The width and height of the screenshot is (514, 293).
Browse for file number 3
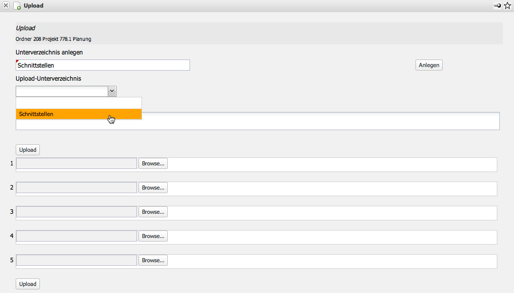(153, 212)
